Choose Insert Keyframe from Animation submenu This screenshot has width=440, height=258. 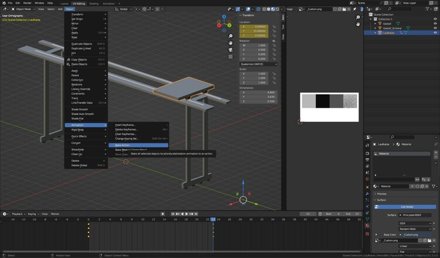126,125
